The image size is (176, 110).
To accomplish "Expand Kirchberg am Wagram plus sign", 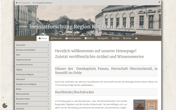I will [x=48, y=75].
